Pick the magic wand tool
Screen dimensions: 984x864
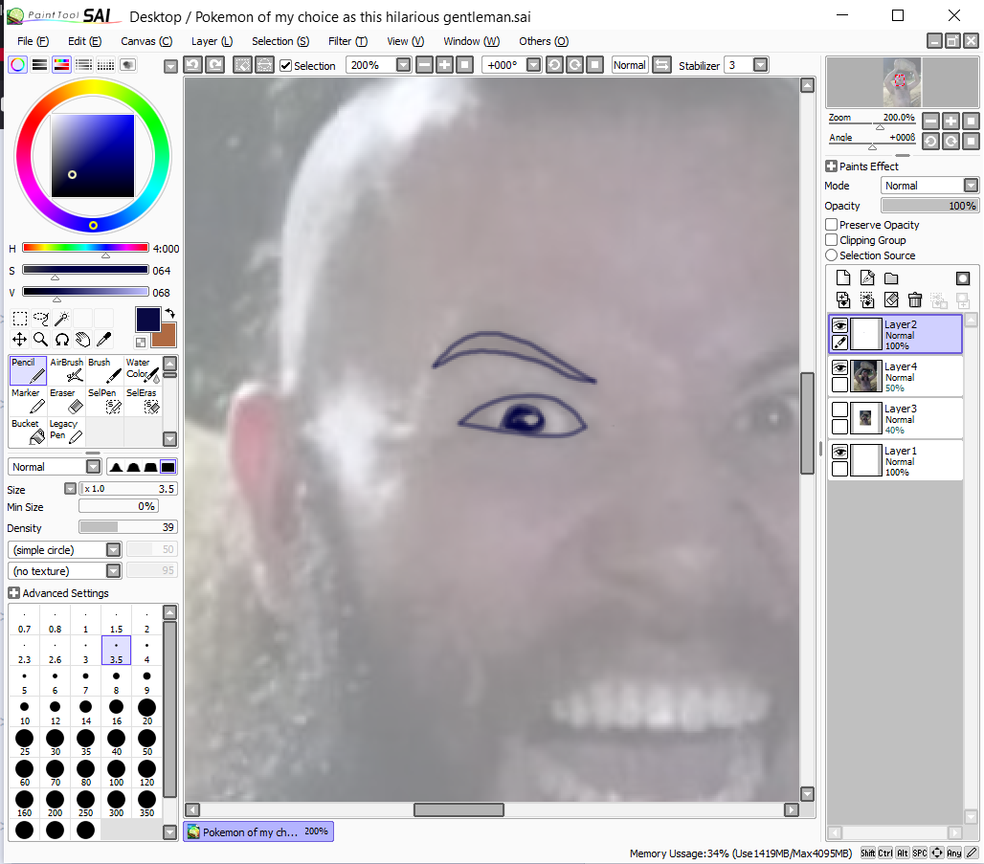coord(61,319)
